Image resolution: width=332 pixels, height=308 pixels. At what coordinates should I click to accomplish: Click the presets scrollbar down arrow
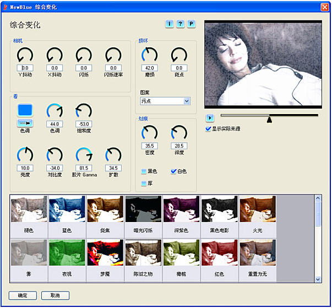tap(318, 279)
